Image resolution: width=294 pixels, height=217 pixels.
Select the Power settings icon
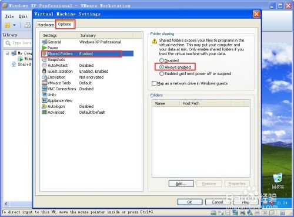tap(45, 48)
